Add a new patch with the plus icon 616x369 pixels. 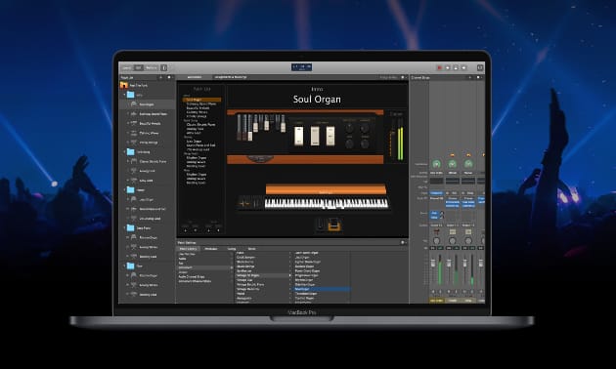point(160,78)
